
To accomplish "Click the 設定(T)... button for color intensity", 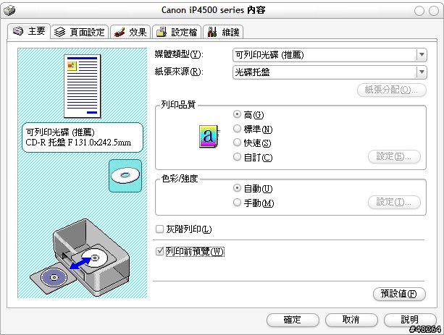I will click(394, 202).
